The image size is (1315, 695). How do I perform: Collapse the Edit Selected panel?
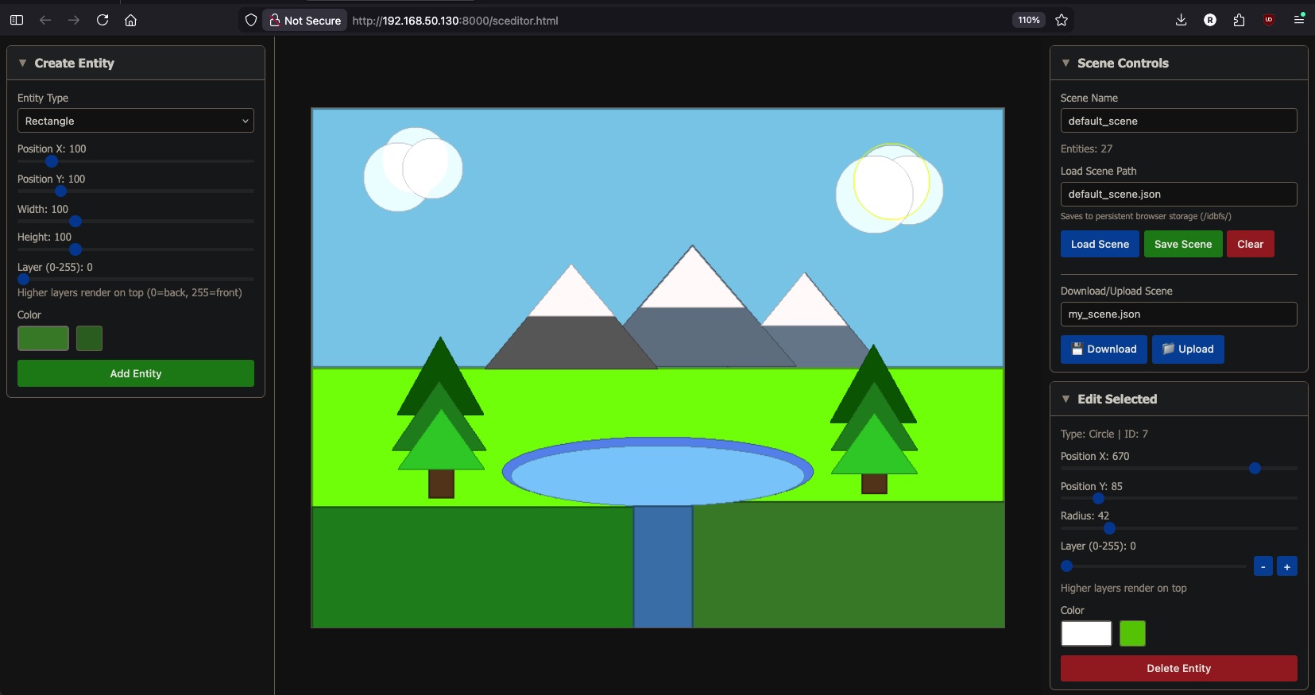point(1066,399)
